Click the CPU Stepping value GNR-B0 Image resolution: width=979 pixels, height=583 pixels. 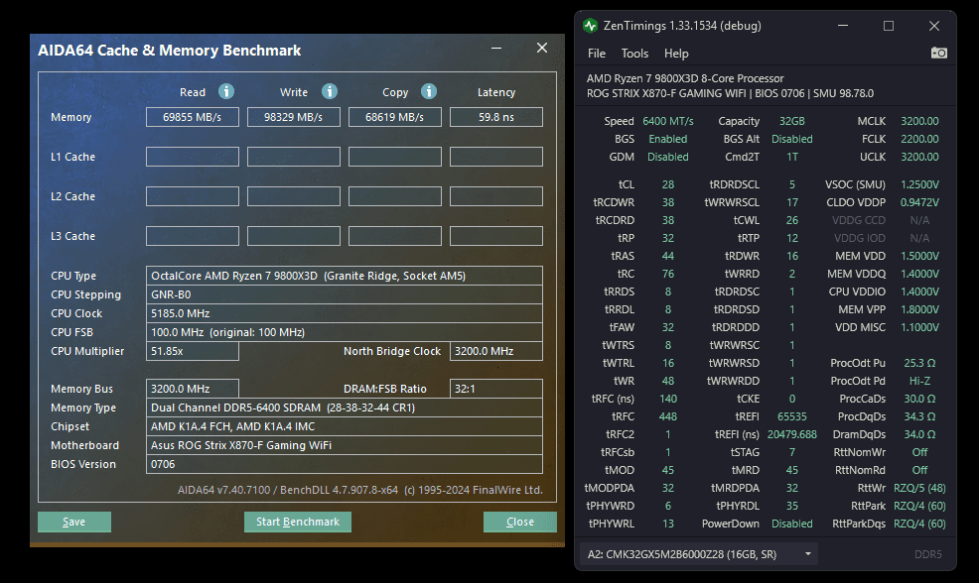[x=344, y=294]
